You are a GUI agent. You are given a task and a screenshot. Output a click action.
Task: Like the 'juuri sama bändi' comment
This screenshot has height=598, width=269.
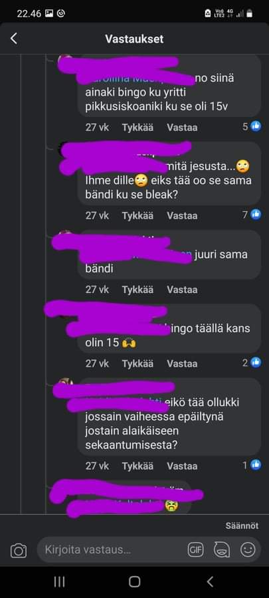pyautogui.click(x=137, y=290)
